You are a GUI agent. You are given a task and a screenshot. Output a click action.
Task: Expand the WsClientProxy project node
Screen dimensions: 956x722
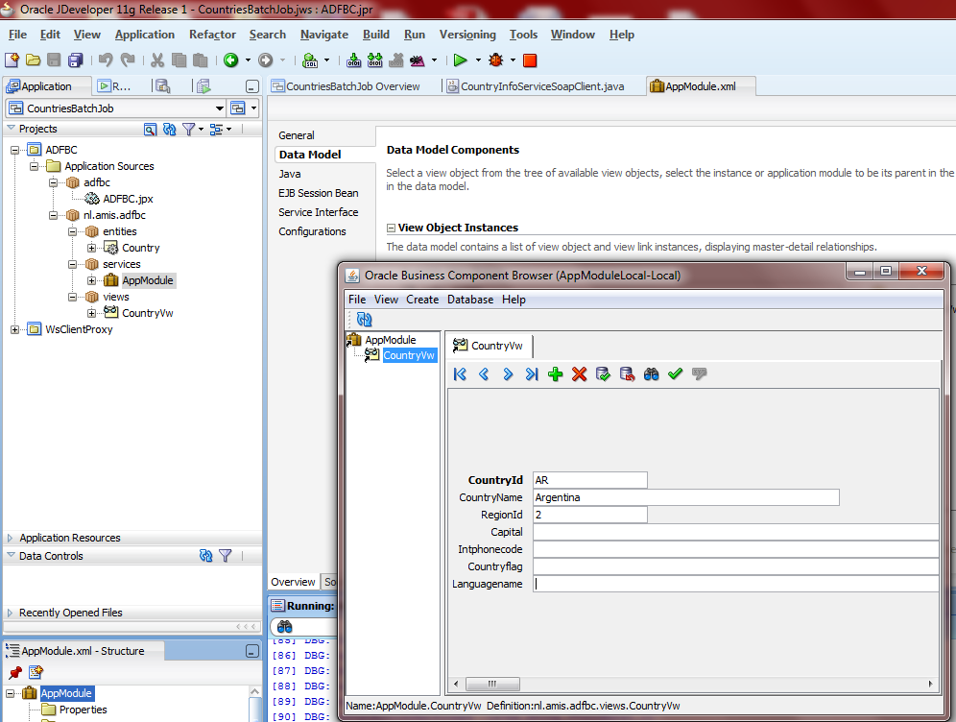click(x=15, y=329)
